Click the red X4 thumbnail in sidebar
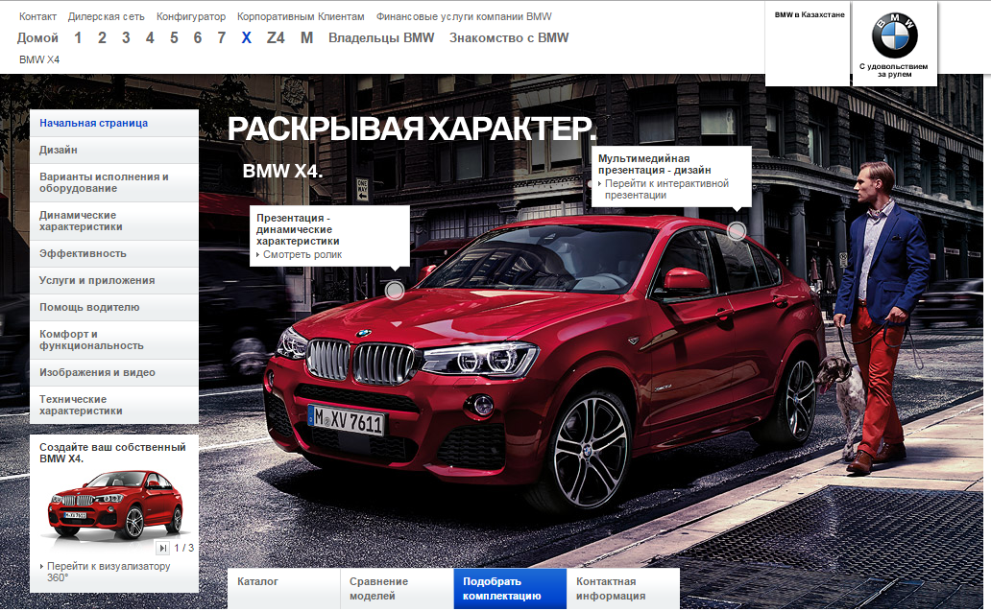The width and height of the screenshot is (991, 611). point(115,504)
